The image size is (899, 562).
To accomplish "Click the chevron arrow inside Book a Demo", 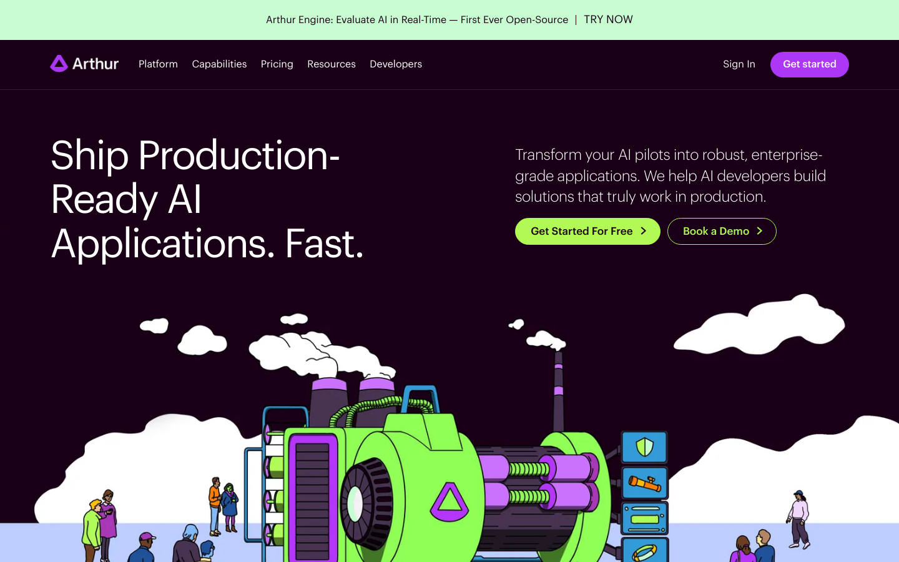I will click(760, 231).
